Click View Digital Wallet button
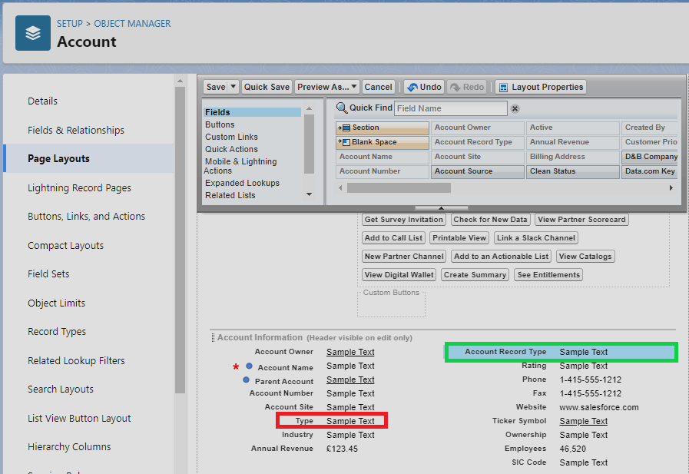Viewport: 689px width, 474px height. tap(399, 275)
